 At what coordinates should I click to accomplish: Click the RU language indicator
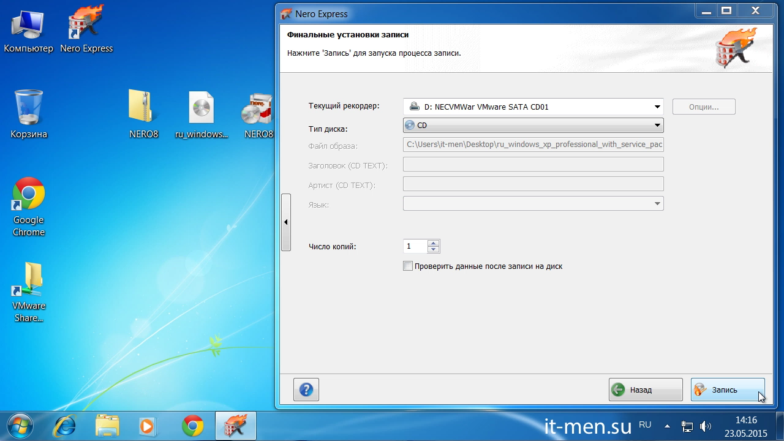tap(645, 424)
